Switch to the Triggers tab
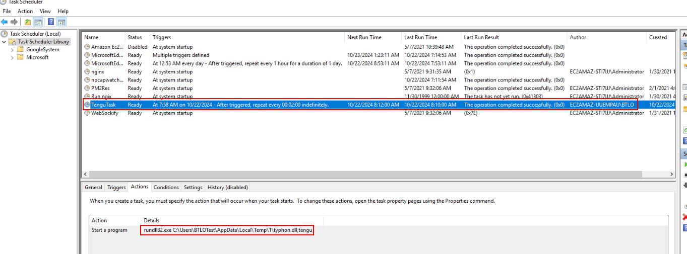This screenshot has height=254, width=687. 116,187
